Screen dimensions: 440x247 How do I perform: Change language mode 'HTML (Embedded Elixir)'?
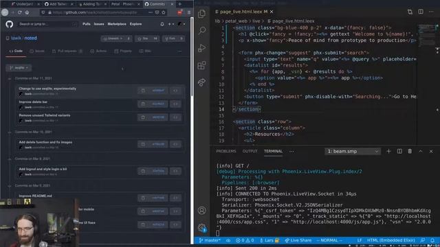391,240
